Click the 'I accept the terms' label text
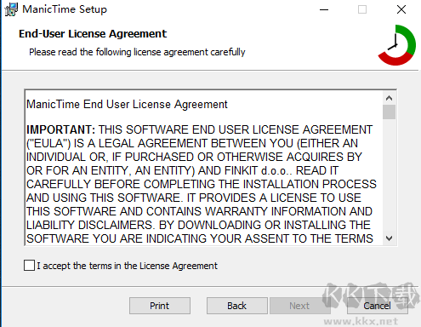This screenshot has height=327, width=421. pyautogui.click(x=127, y=266)
